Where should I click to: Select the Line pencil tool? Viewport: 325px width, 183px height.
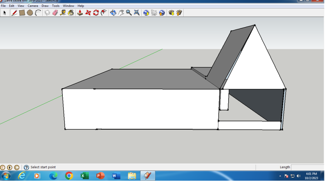coord(14,13)
